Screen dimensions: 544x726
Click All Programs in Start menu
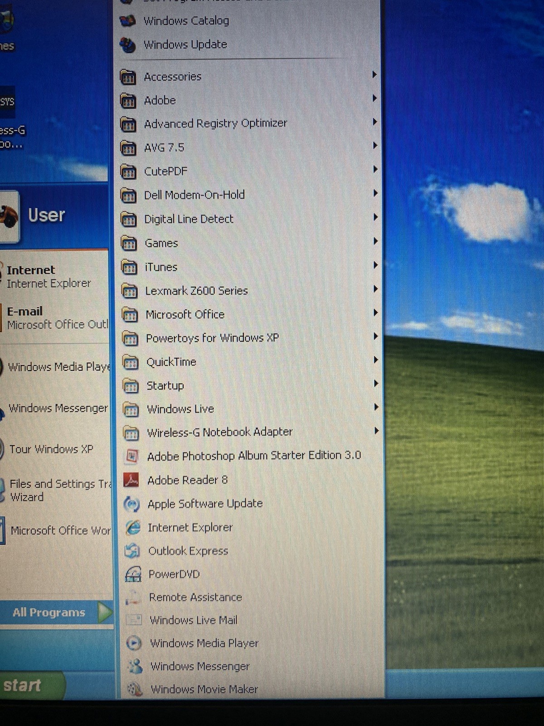pyautogui.click(x=56, y=613)
